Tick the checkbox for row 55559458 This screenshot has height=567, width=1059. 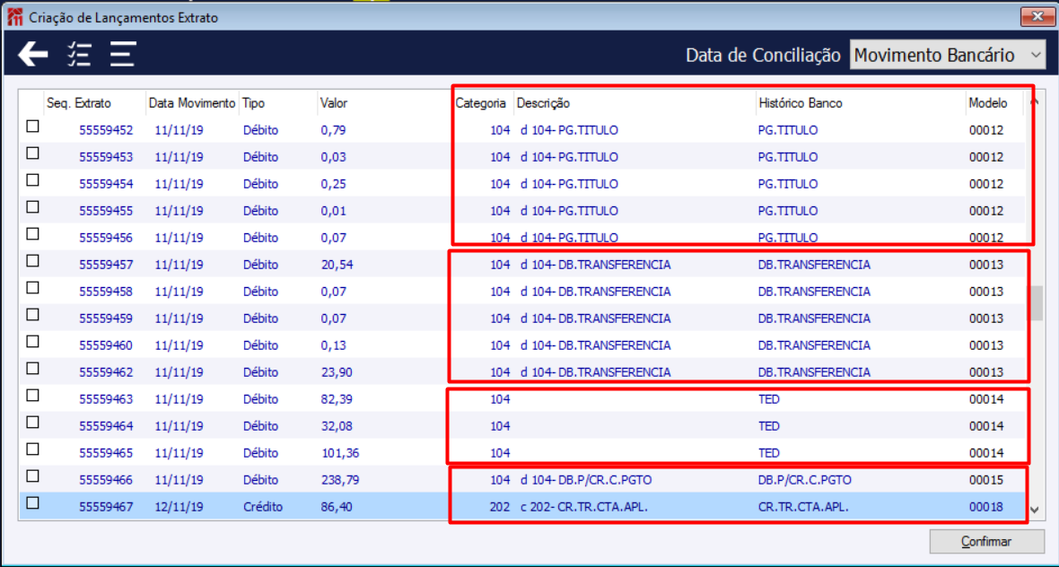point(32,288)
